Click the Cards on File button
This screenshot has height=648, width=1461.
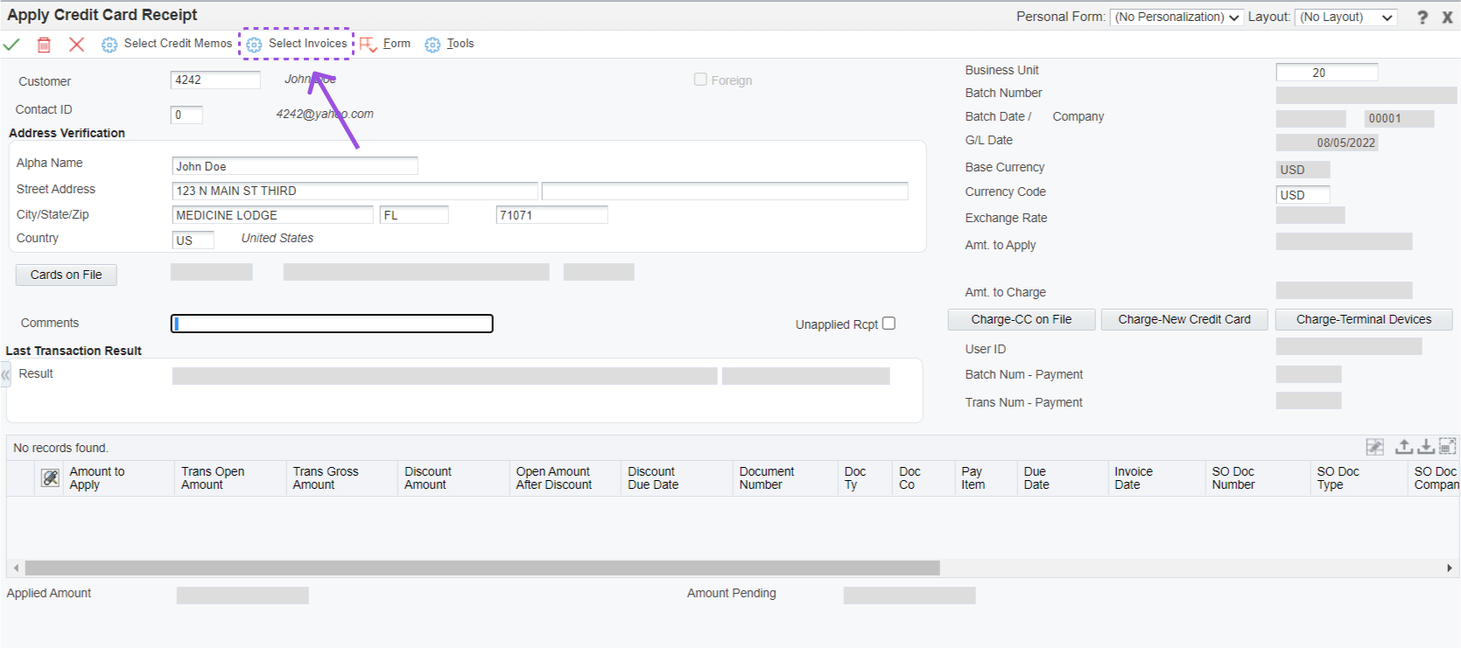67,275
